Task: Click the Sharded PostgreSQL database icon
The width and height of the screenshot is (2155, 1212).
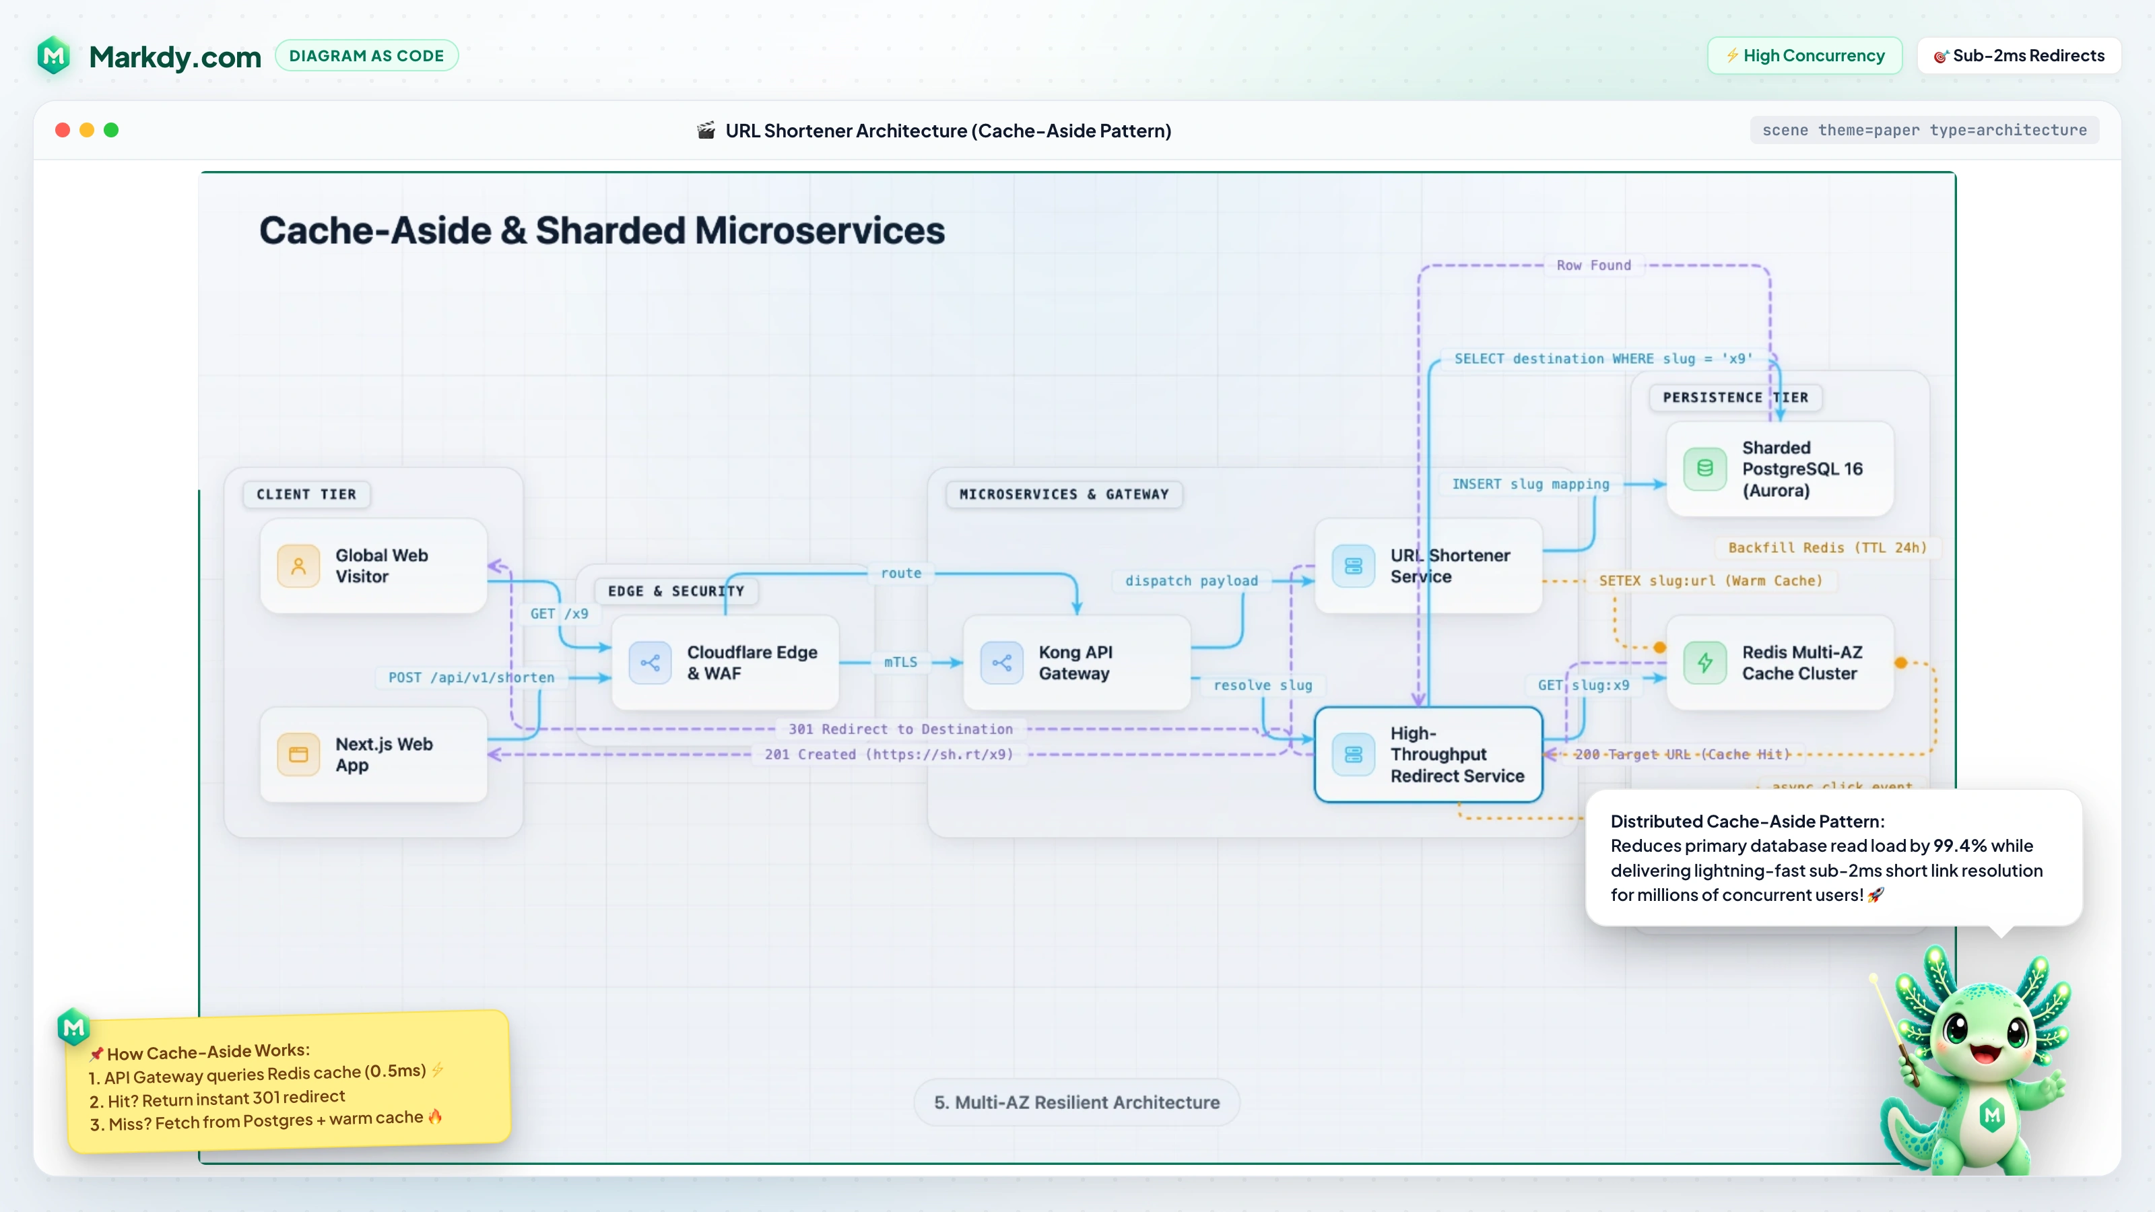Action: coord(1705,469)
